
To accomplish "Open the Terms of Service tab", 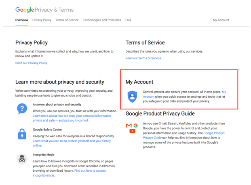I will [x=67, y=20].
